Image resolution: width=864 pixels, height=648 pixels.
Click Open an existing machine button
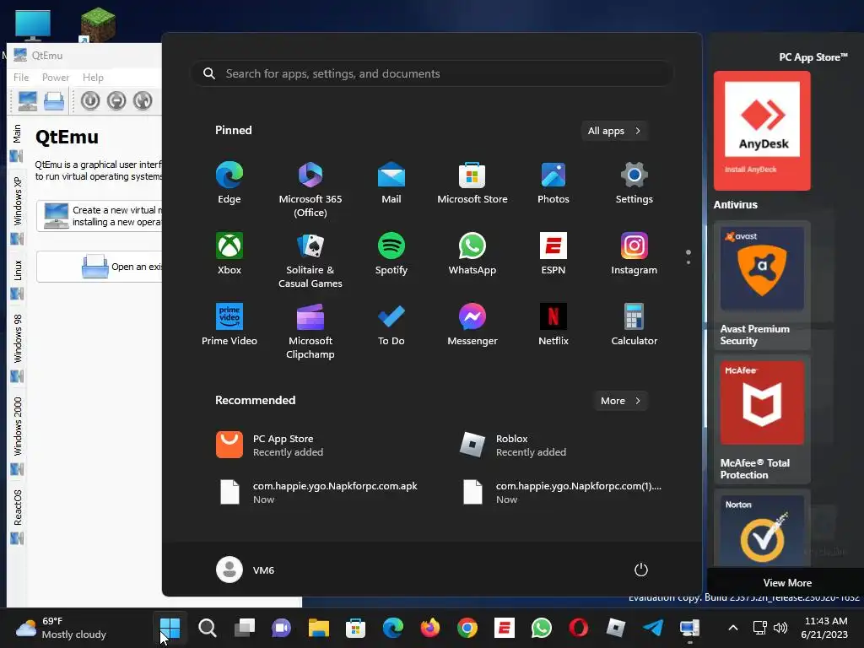pyautogui.click(x=100, y=267)
